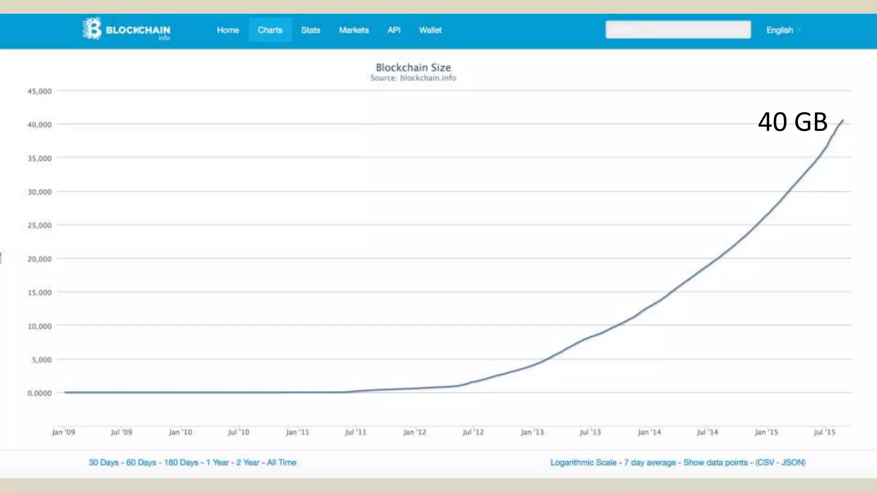Show the 30 Days time range
Screen dimensions: 877x493
103,463
